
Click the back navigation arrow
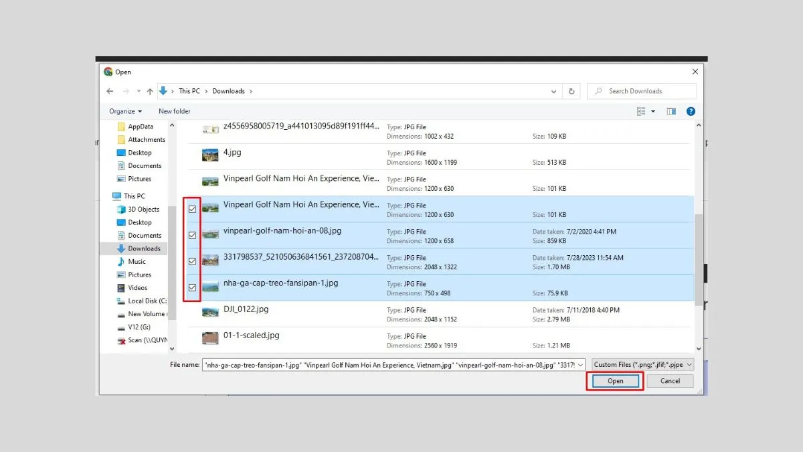tap(110, 90)
